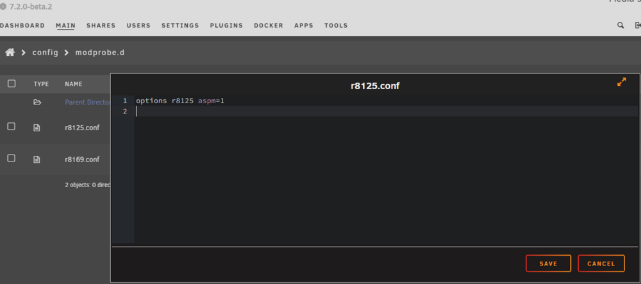Toggle the select-all checkbox in the header
The height and width of the screenshot is (284, 641).
pyautogui.click(x=12, y=83)
